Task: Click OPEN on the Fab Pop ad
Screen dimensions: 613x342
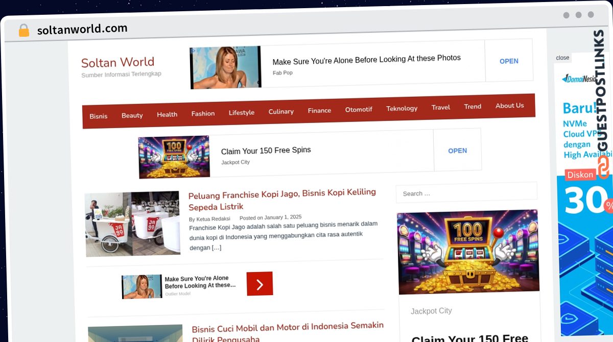Action: click(x=509, y=61)
